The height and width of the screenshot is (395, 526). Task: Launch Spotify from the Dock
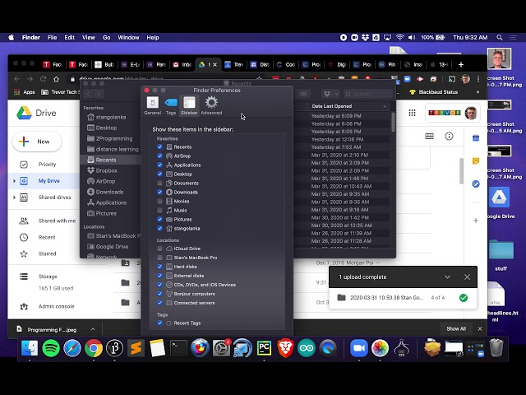(51, 348)
